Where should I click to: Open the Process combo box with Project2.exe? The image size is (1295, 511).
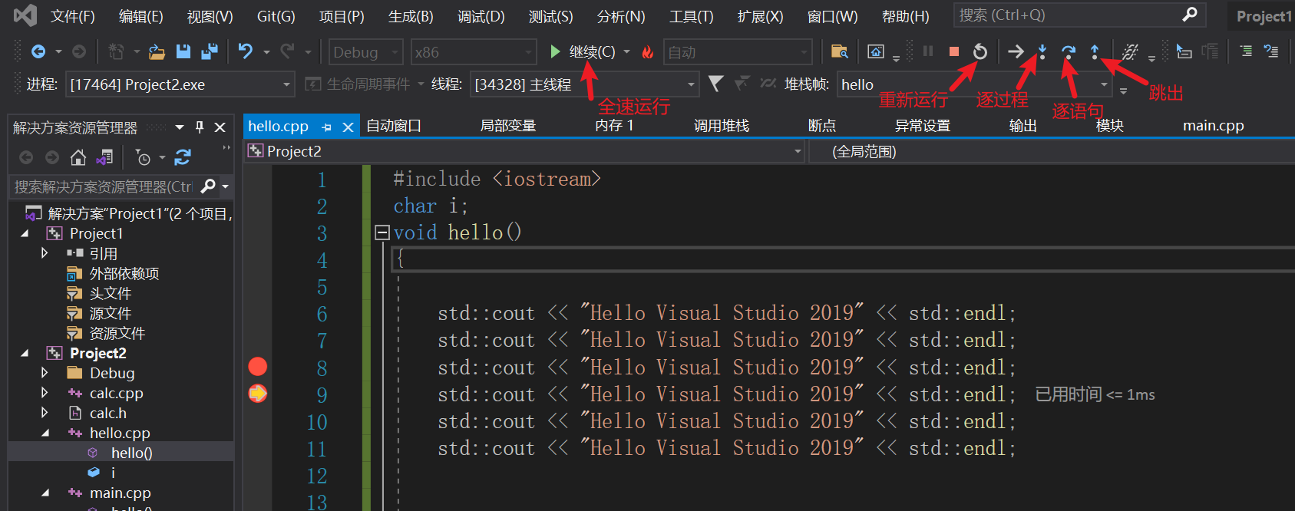pyautogui.click(x=180, y=84)
